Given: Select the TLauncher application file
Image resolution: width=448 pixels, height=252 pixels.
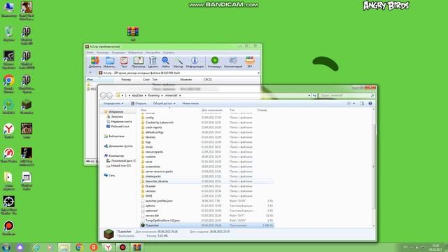Looking at the screenshot, I should click(207, 225).
